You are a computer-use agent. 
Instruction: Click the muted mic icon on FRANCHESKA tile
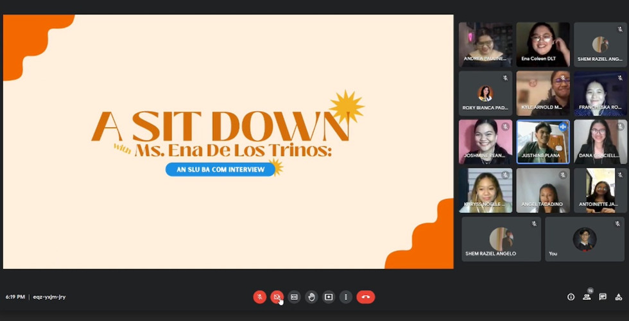pyautogui.click(x=620, y=78)
